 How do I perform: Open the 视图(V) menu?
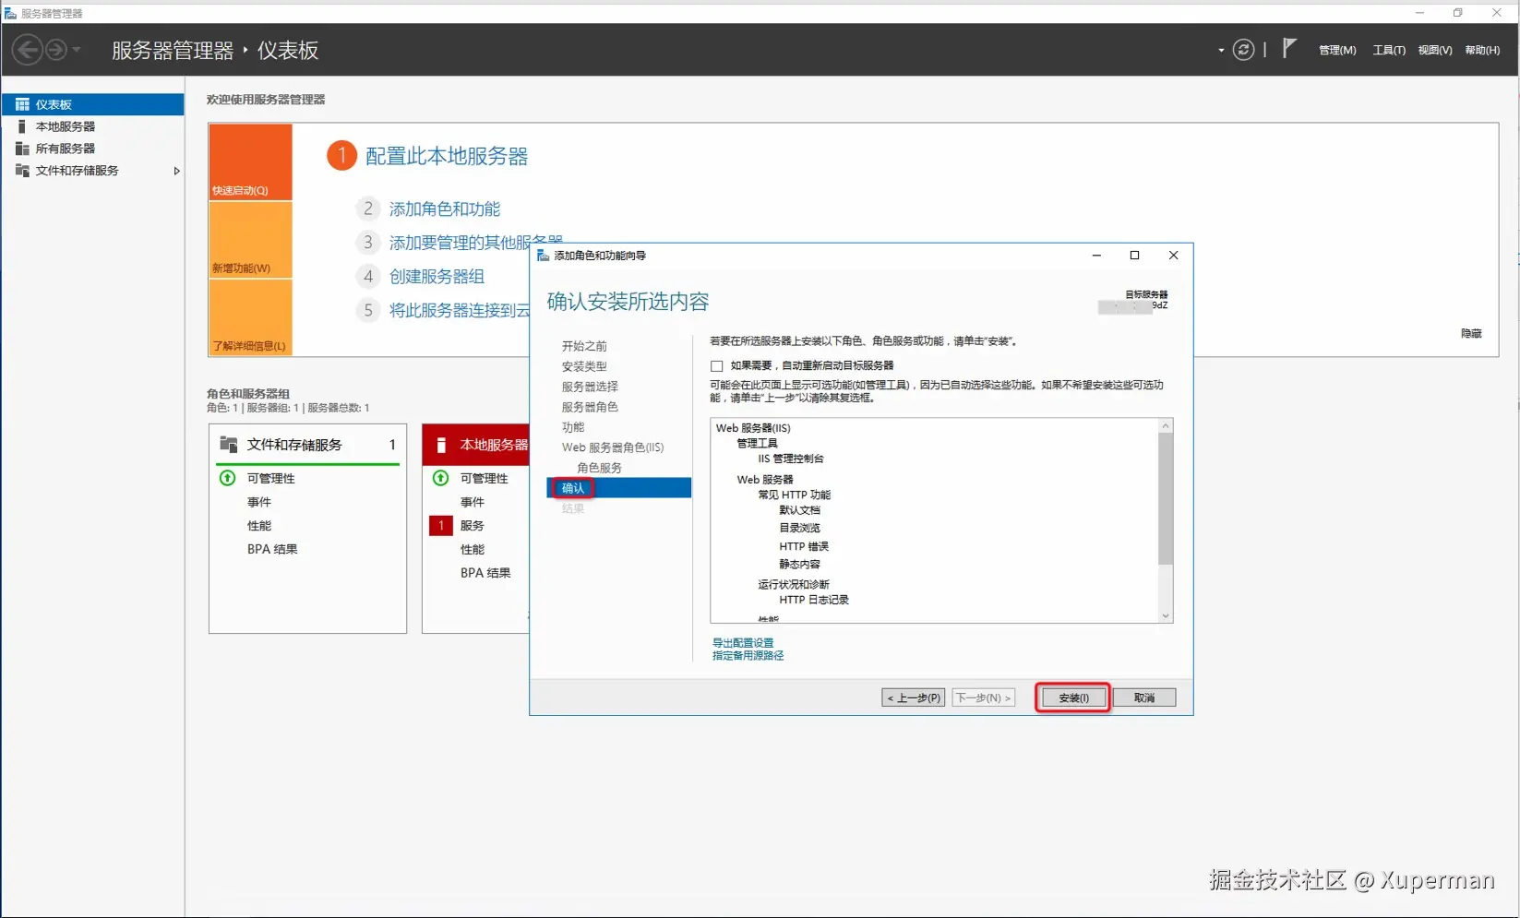click(x=1435, y=50)
